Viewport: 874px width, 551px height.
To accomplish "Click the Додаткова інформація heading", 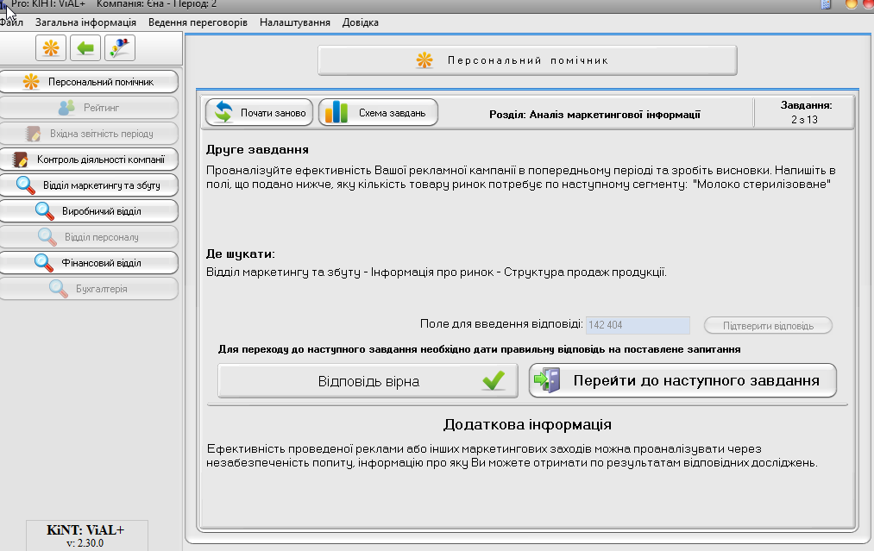I will pos(527,424).
